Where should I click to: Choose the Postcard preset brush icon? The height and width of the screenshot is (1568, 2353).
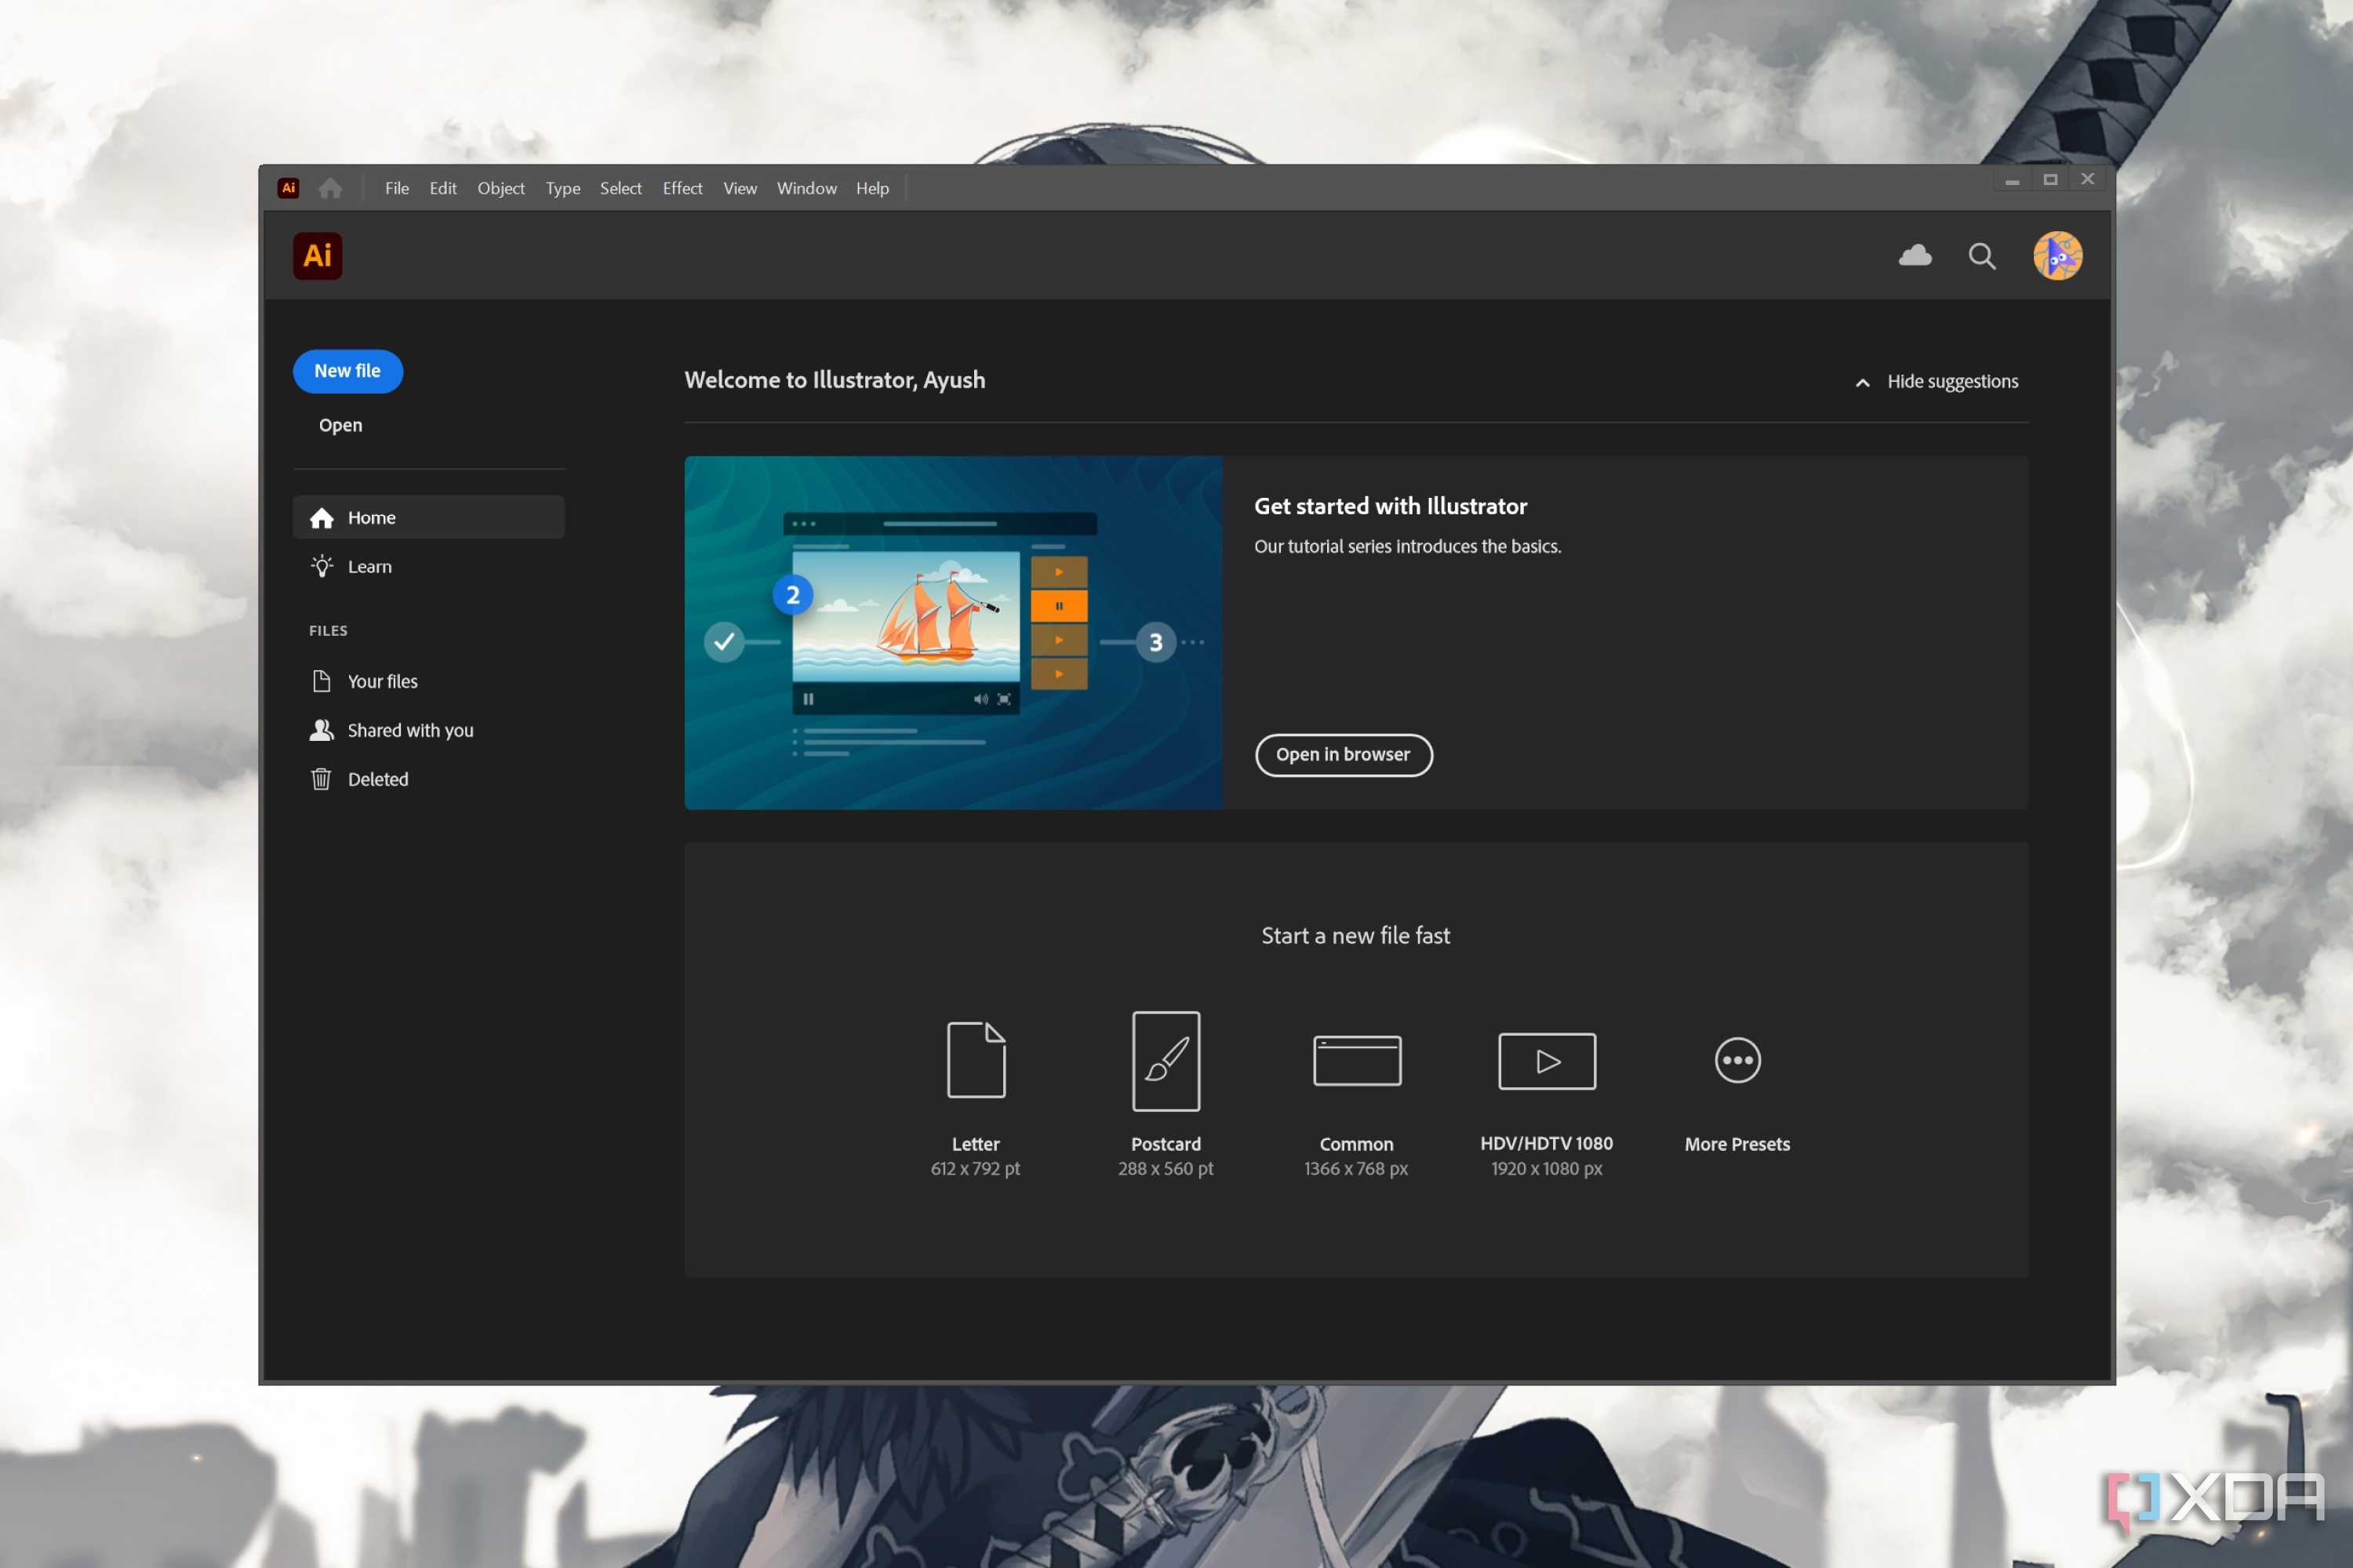[1166, 1061]
